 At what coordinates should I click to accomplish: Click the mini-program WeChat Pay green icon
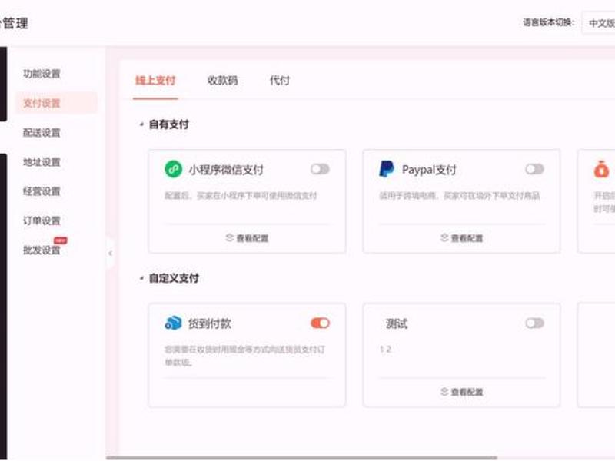(174, 169)
